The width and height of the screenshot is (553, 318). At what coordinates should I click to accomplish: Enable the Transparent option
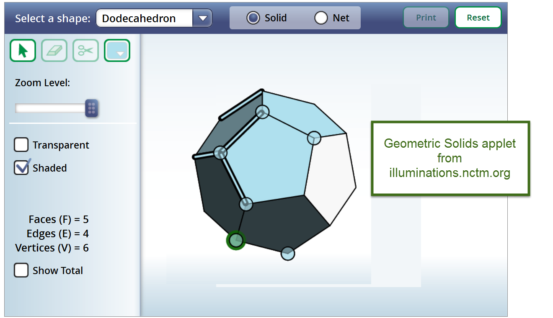point(21,144)
